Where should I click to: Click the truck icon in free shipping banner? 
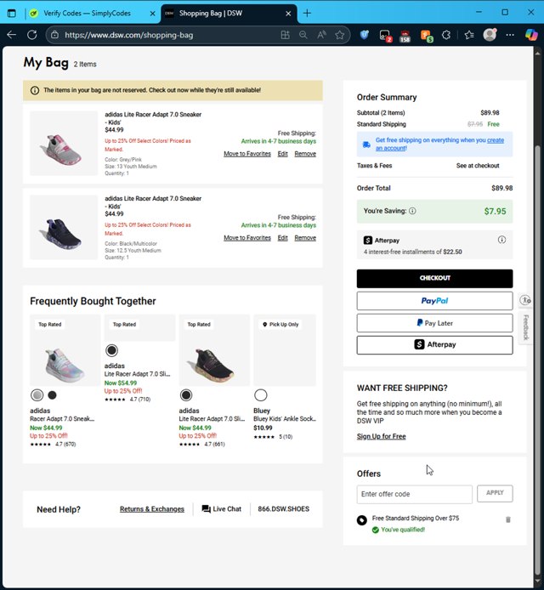(x=366, y=145)
